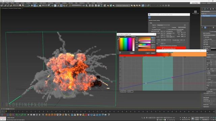Open the Rendering menu
The height and width of the screenshot is (121, 216).
[51, 3]
